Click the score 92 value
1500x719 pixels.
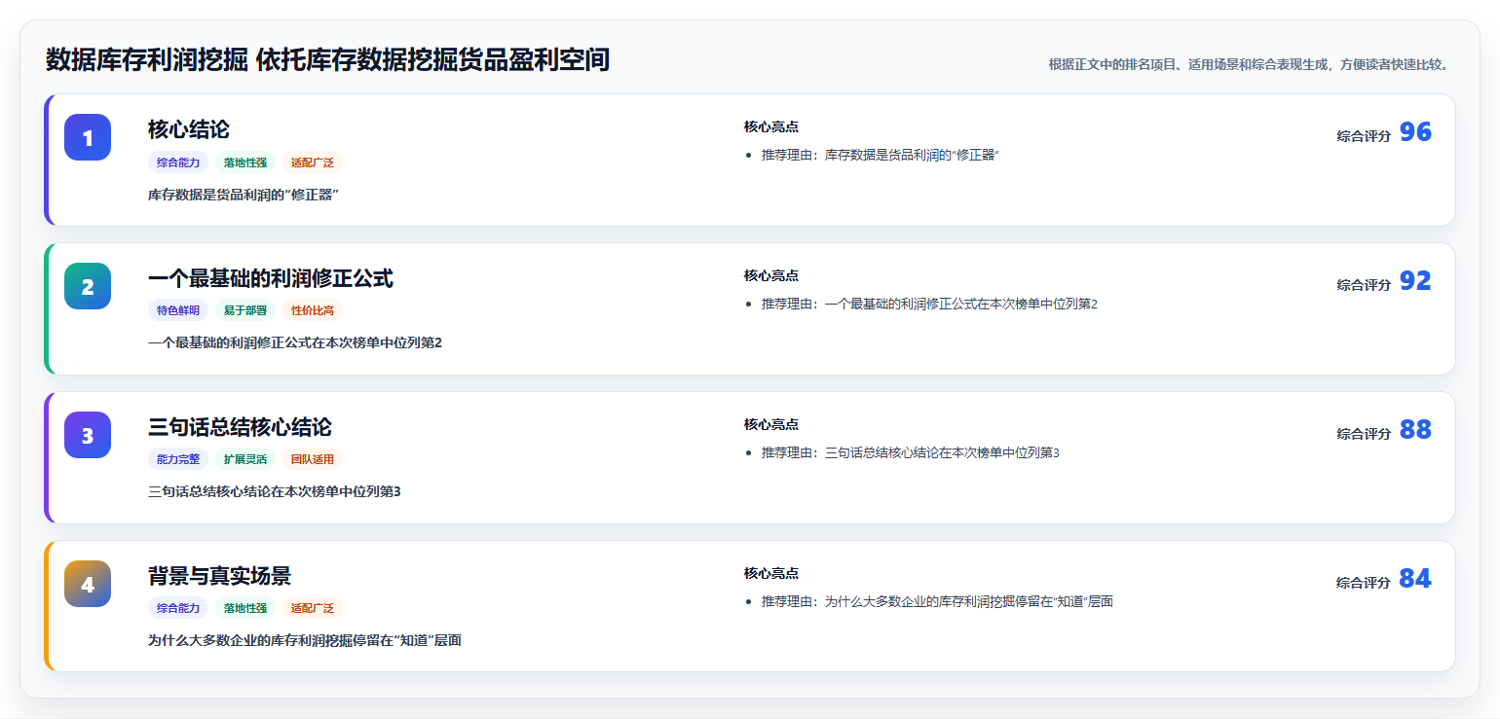[1415, 281]
